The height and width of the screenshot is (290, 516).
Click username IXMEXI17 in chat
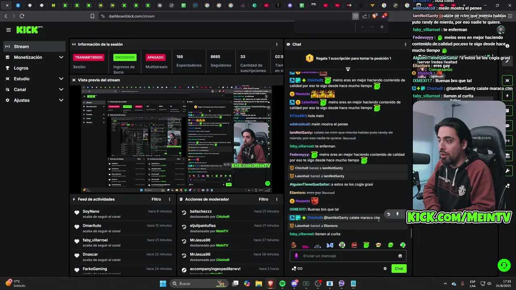coord(298,209)
